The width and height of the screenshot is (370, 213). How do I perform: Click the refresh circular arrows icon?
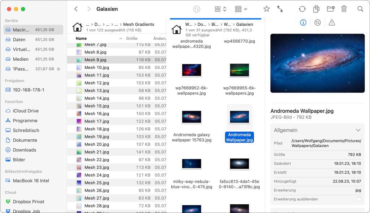302,9
